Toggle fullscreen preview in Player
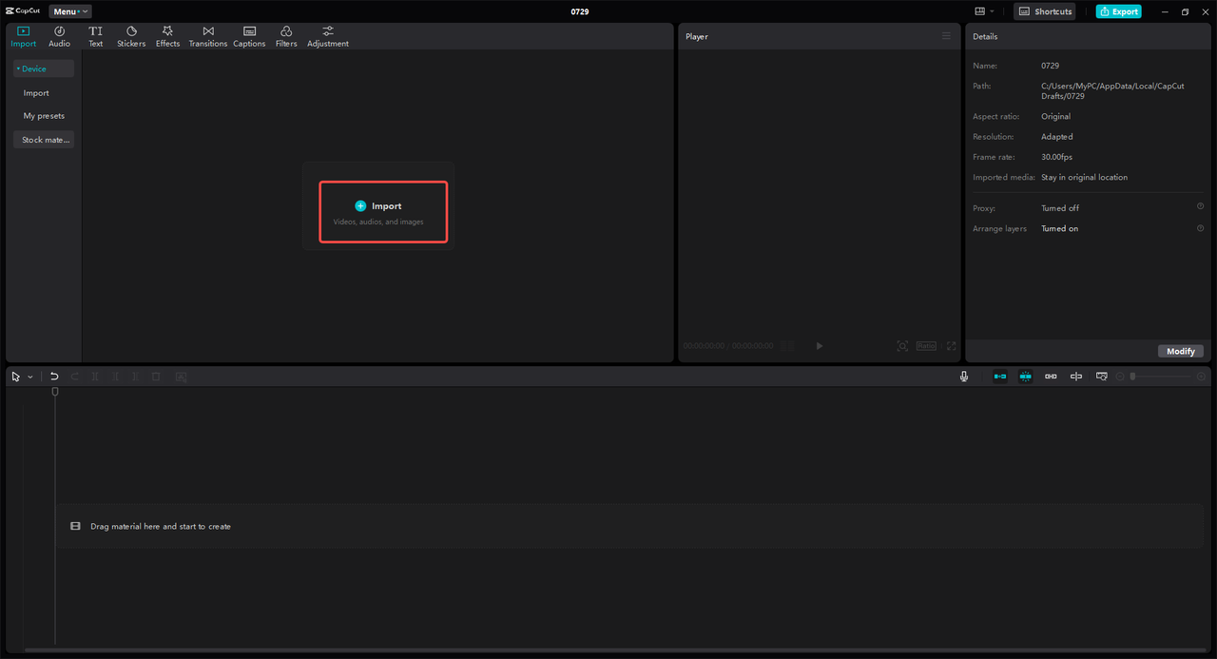This screenshot has height=659, width=1217. pos(951,346)
